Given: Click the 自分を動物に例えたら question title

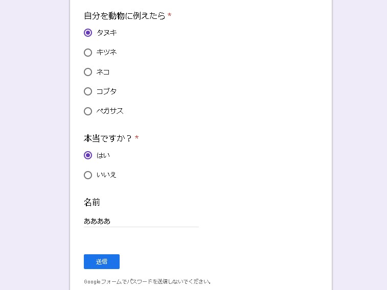Looking at the screenshot, I should coord(124,16).
